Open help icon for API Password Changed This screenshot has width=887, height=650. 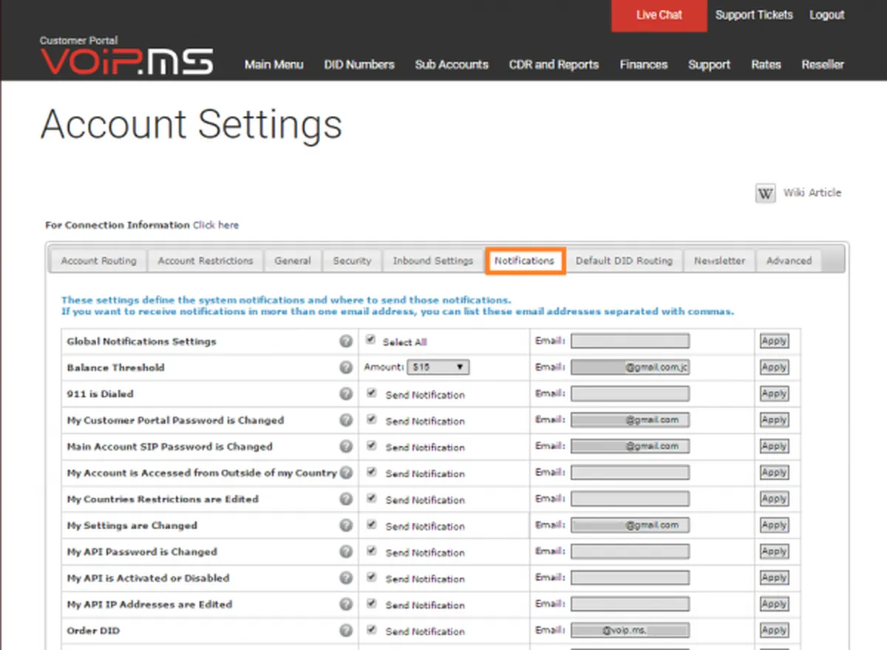click(346, 552)
